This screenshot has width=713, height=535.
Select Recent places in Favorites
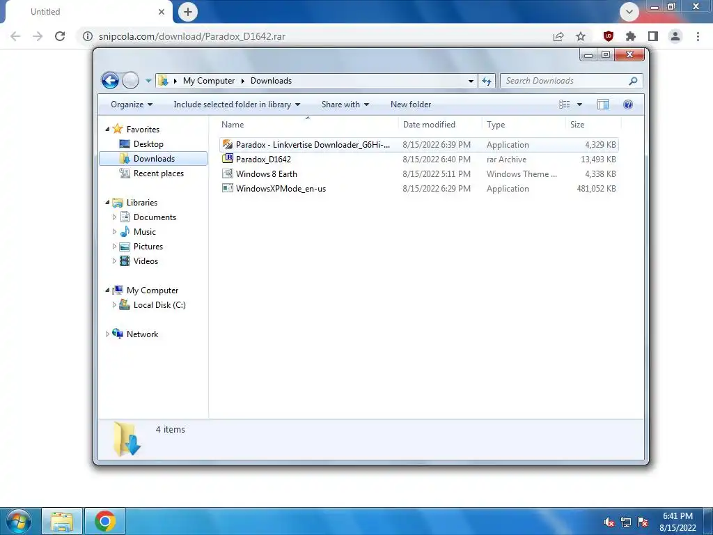pos(159,173)
